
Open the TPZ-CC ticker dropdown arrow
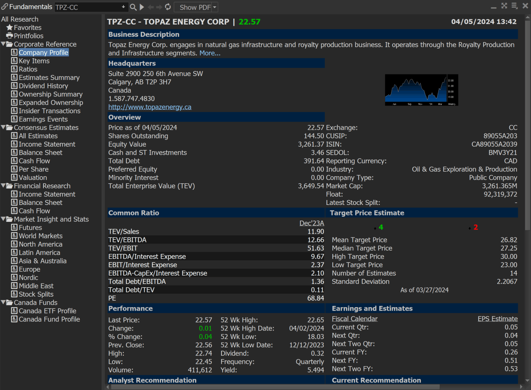point(124,7)
